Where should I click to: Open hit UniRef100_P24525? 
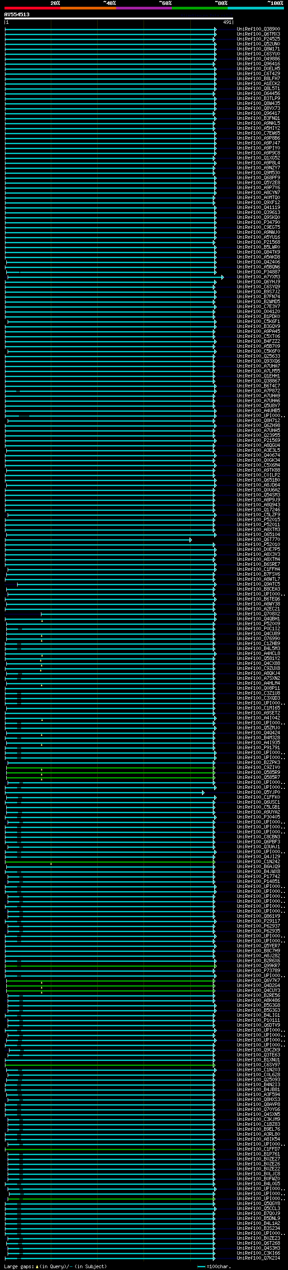pos(258,39)
